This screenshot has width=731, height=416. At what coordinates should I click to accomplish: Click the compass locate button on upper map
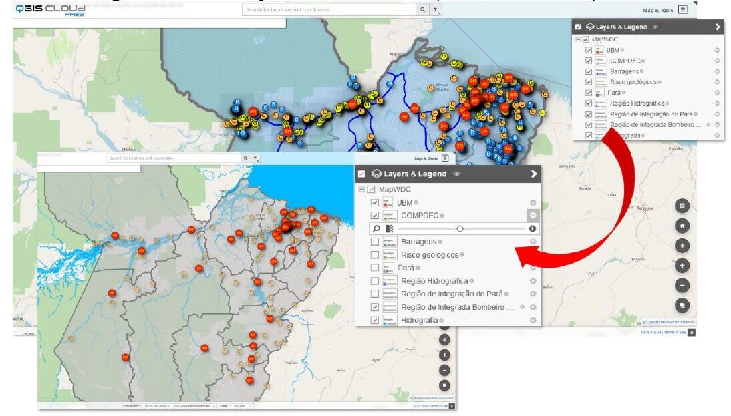tap(682, 246)
